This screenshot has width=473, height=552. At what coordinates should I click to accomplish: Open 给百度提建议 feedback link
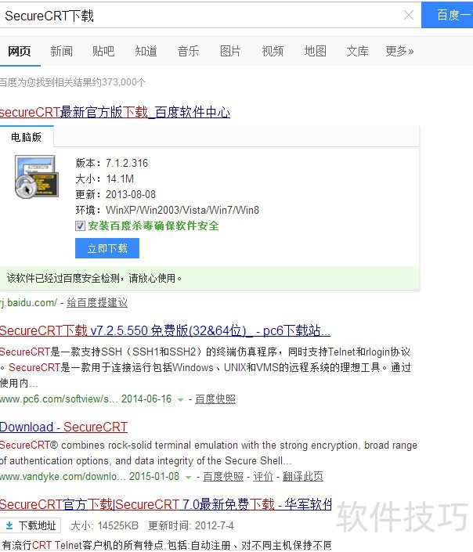click(x=96, y=302)
